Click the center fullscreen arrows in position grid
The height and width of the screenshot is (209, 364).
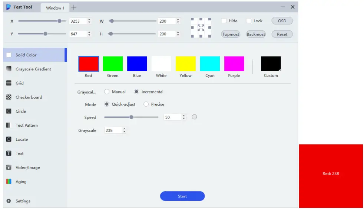point(201,27)
